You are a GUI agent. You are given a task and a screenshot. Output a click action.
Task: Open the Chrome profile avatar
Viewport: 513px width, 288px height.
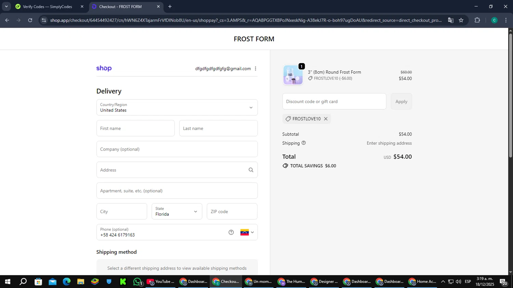pyautogui.click(x=494, y=20)
